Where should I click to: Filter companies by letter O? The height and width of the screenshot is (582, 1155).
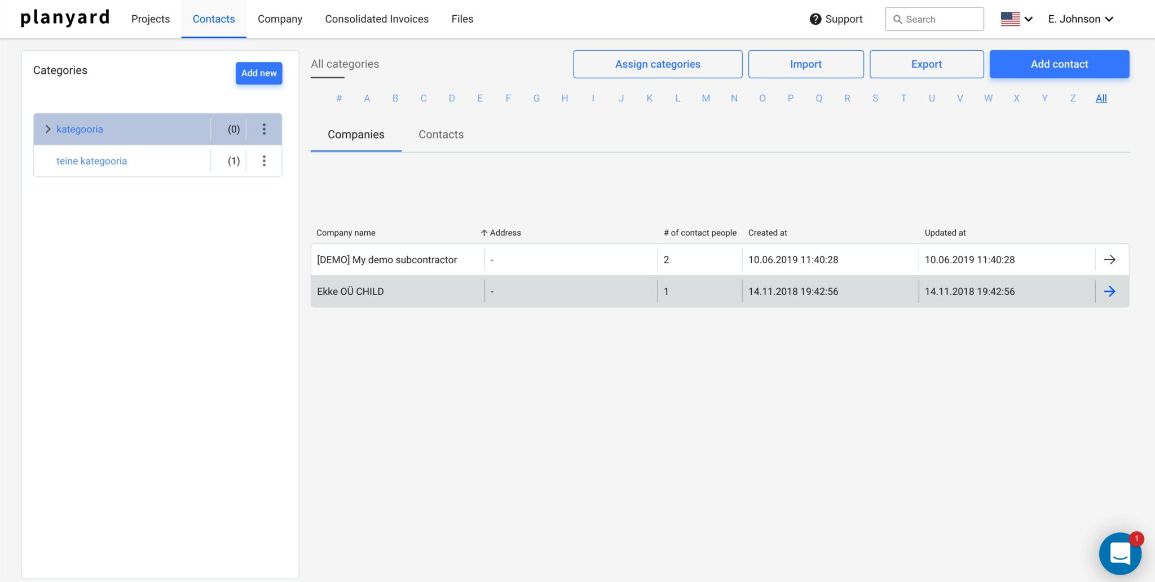click(762, 98)
